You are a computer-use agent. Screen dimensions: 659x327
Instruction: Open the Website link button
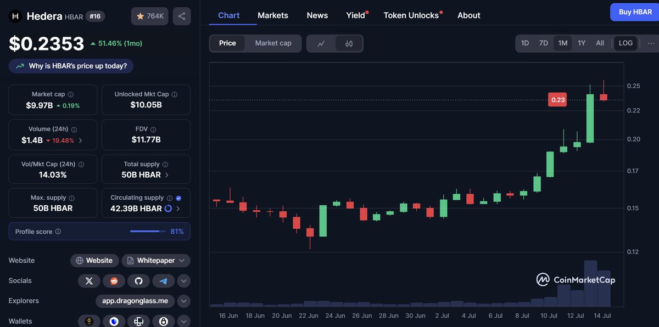coord(94,261)
